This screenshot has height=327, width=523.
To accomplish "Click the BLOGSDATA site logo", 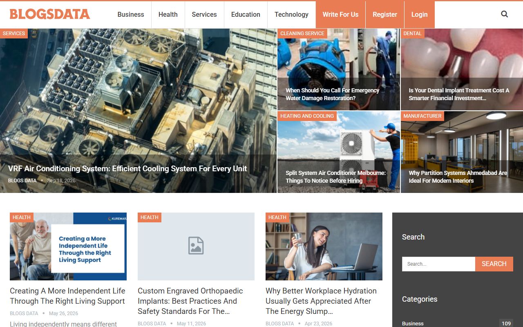I will pyautogui.click(x=50, y=14).
